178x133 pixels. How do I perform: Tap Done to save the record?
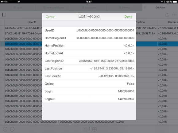click(x=128, y=17)
